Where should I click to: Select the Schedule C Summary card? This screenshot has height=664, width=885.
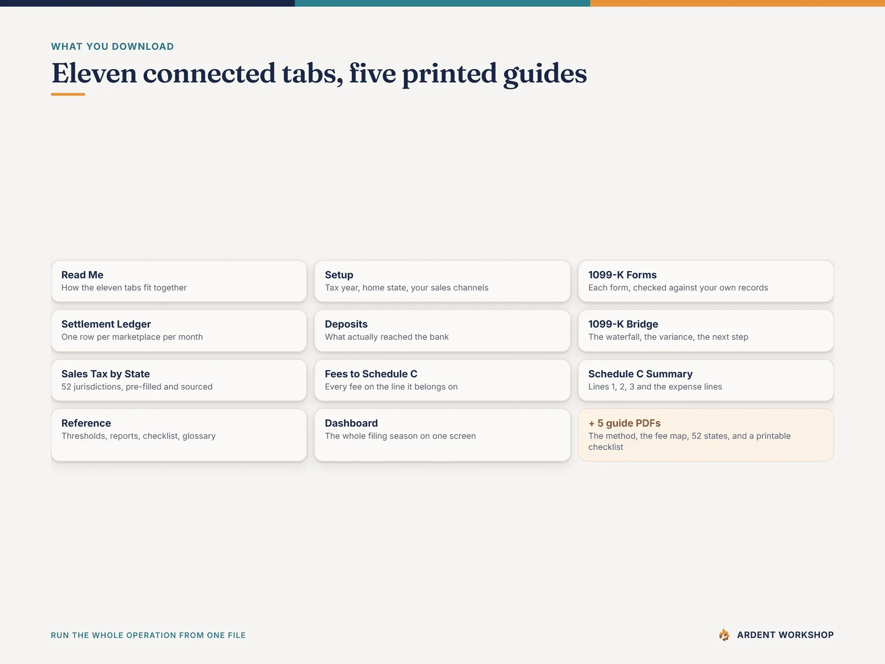click(706, 380)
